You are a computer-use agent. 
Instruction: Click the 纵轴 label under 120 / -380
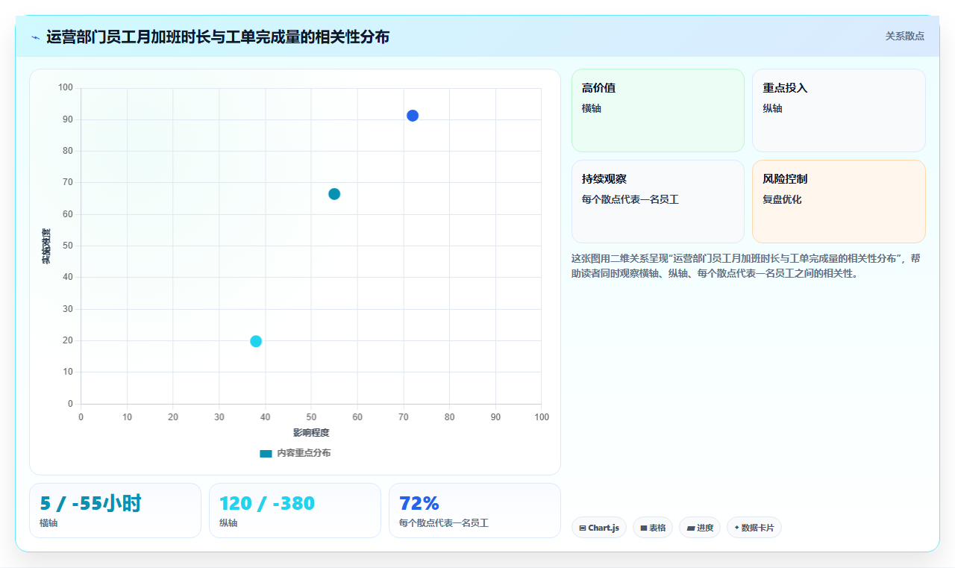point(228,523)
